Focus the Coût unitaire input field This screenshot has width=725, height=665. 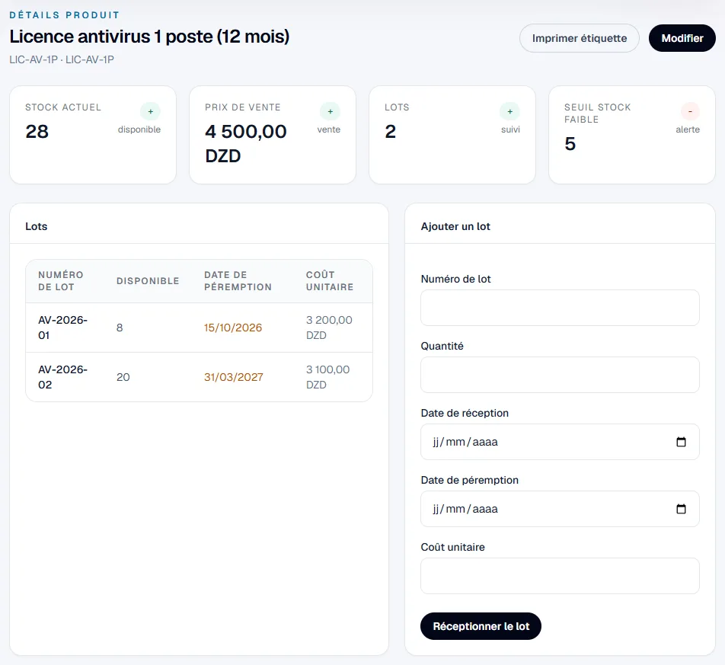point(560,576)
